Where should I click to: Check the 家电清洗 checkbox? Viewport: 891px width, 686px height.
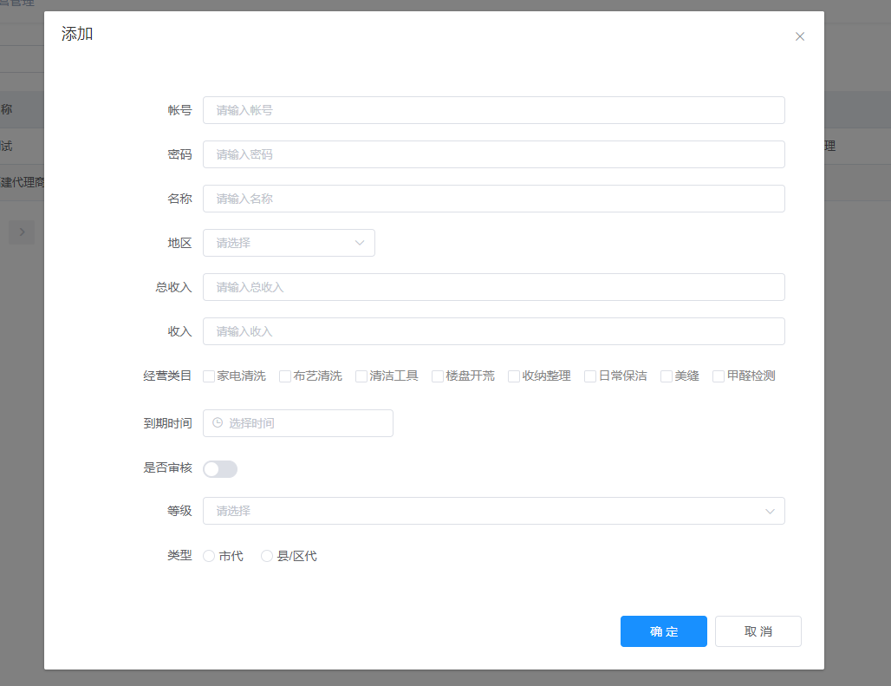point(209,376)
